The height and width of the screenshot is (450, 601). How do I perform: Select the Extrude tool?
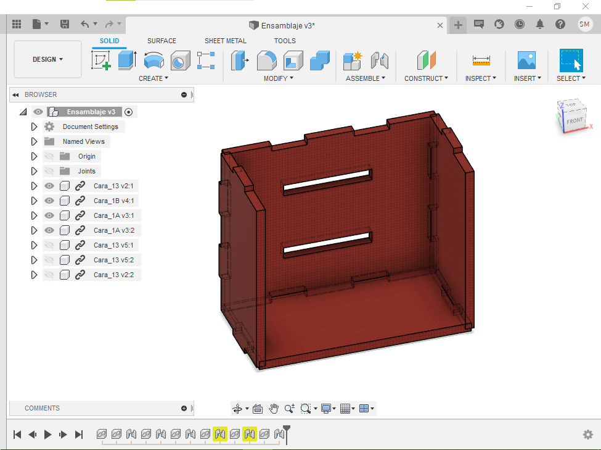pos(127,60)
